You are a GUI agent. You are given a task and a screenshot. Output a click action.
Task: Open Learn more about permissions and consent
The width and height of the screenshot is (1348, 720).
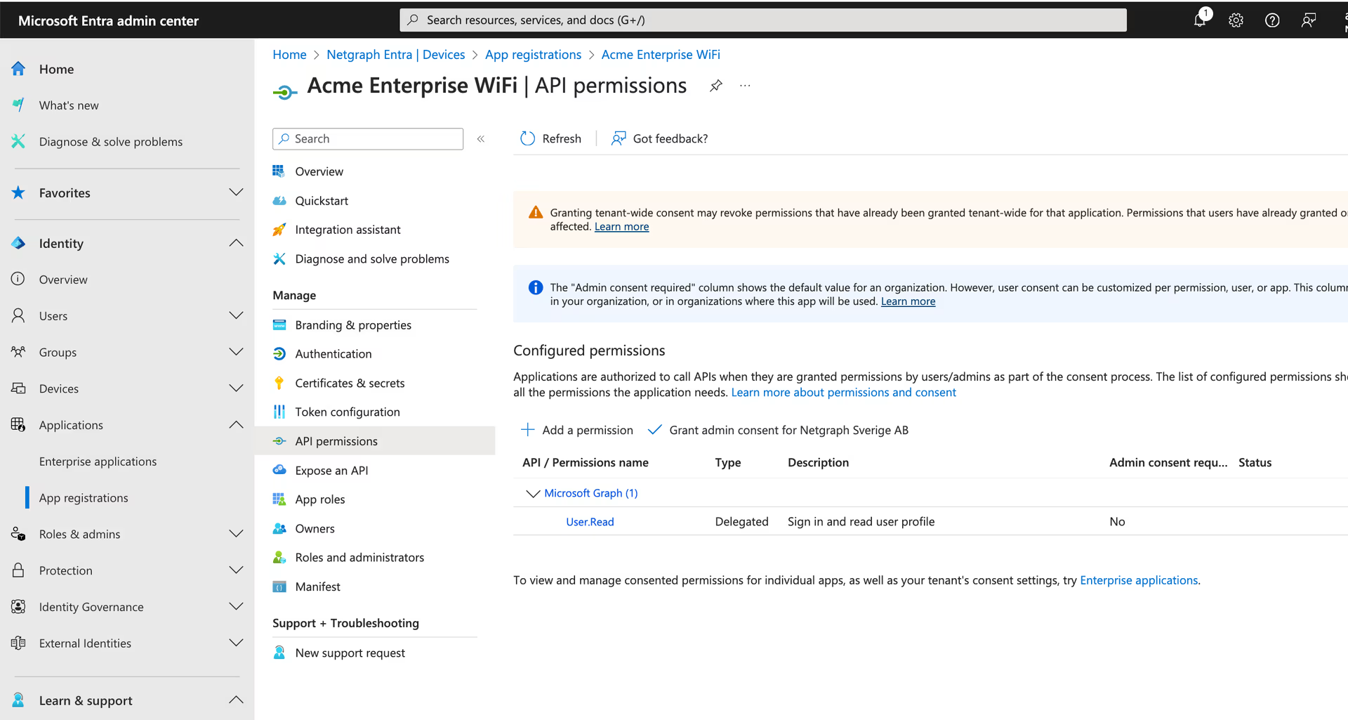pyautogui.click(x=843, y=392)
